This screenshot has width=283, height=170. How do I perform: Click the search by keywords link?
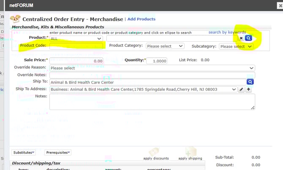point(227,32)
